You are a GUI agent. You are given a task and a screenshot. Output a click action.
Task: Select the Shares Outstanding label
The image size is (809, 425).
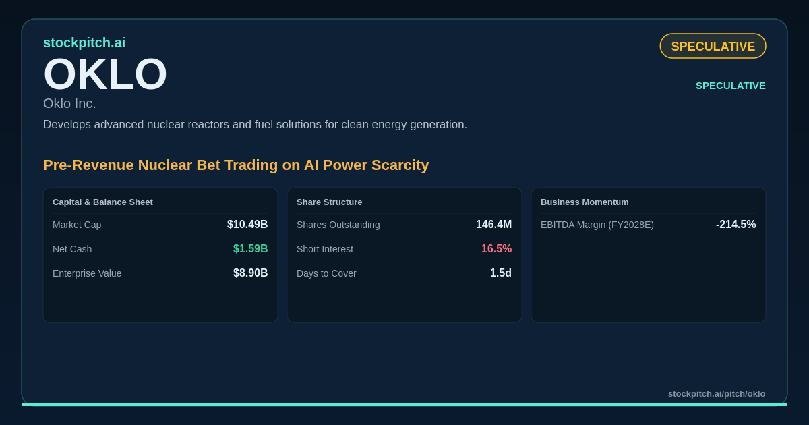pyautogui.click(x=338, y=225)
